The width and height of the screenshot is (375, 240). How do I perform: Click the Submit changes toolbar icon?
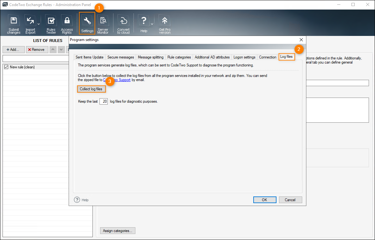tap(14, 24)
